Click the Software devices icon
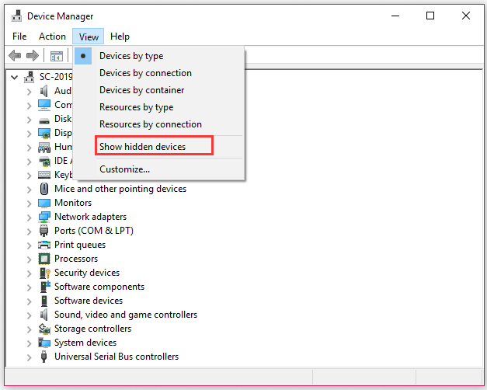Screen dimensions: 487x390 click(44, 301)
